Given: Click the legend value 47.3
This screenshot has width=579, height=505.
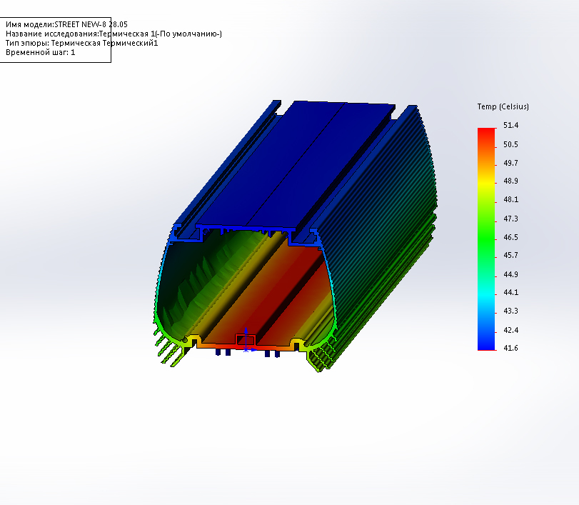Looking at the screenshot, I should coord(510,219).
